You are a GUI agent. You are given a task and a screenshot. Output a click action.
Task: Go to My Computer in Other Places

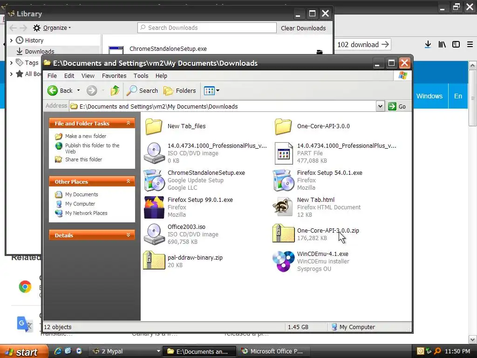tap(80, 204)
